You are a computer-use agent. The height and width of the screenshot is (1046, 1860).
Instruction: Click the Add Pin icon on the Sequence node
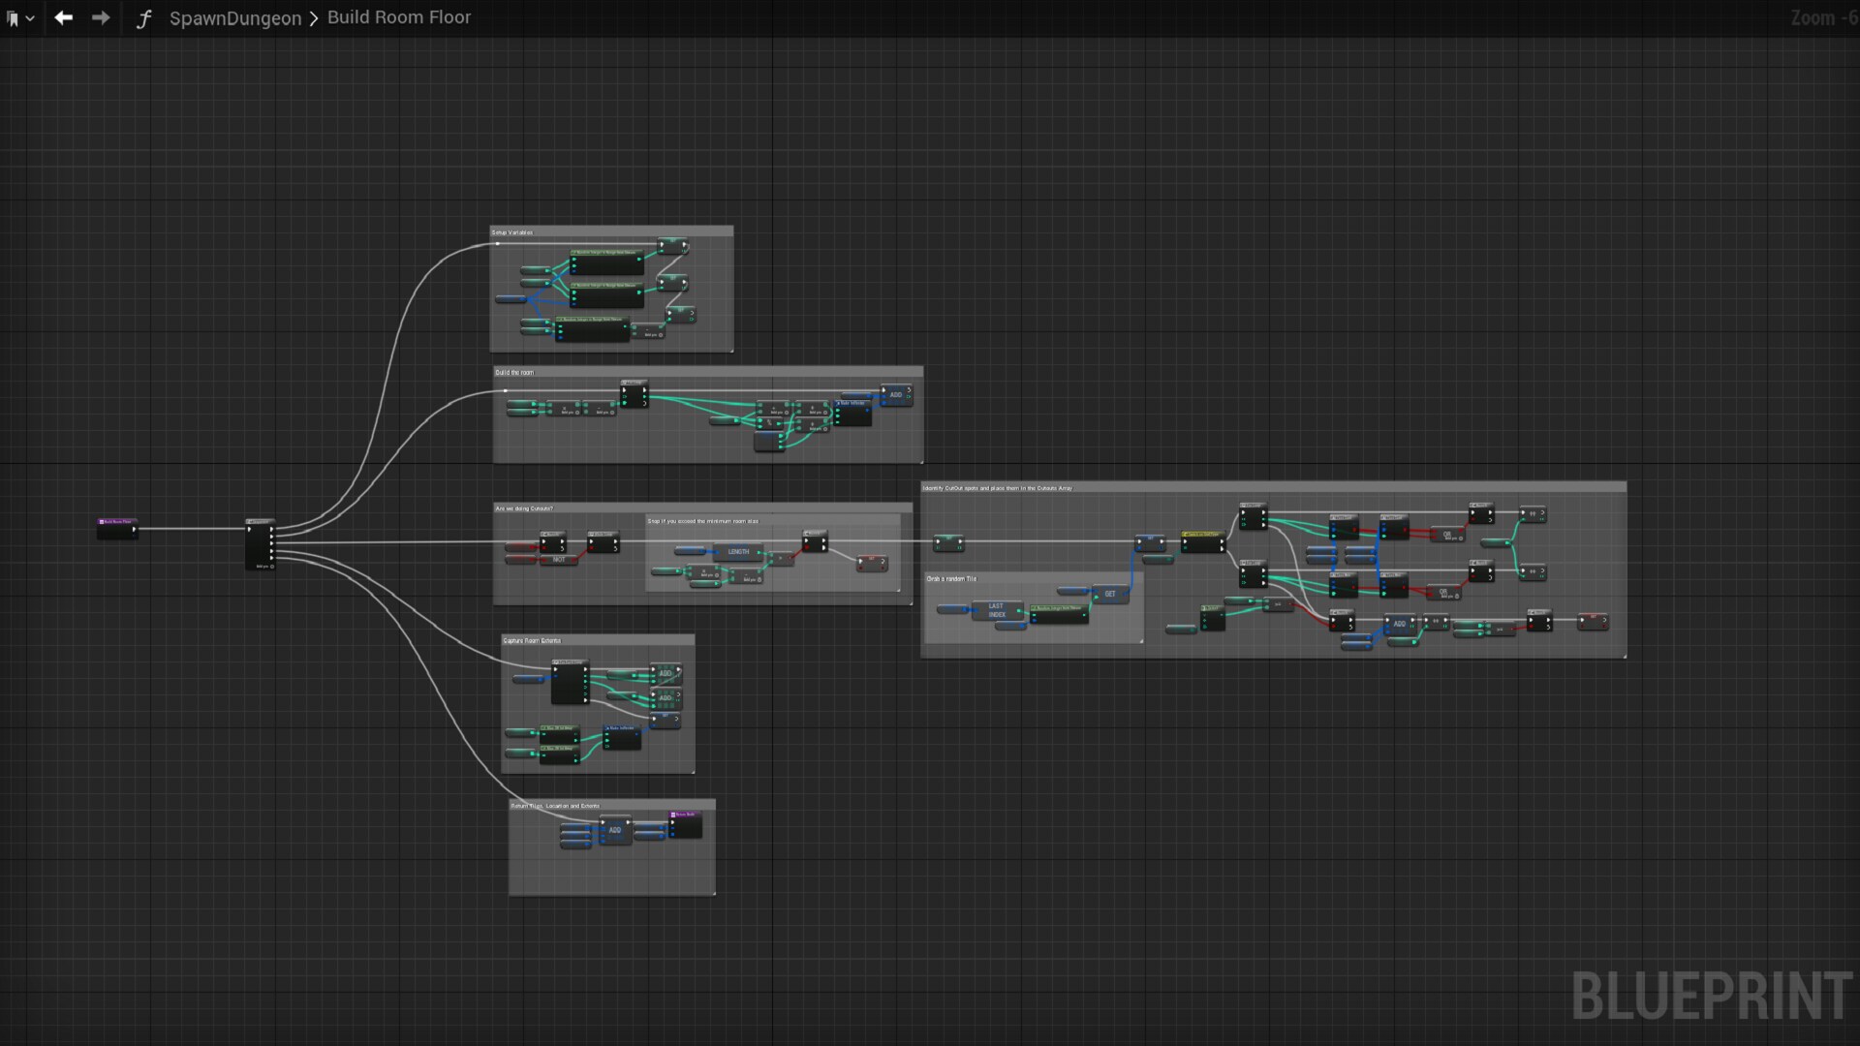tap(272, 567)
